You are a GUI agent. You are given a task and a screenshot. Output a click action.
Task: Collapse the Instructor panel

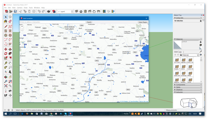click(175, 92)
